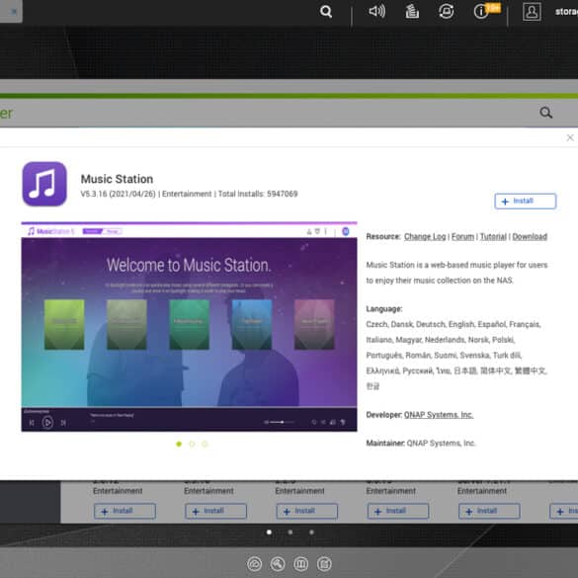This screenshot has height=578, width=578.
Task: Click Install under second Entertainment app
Action: 215,511
